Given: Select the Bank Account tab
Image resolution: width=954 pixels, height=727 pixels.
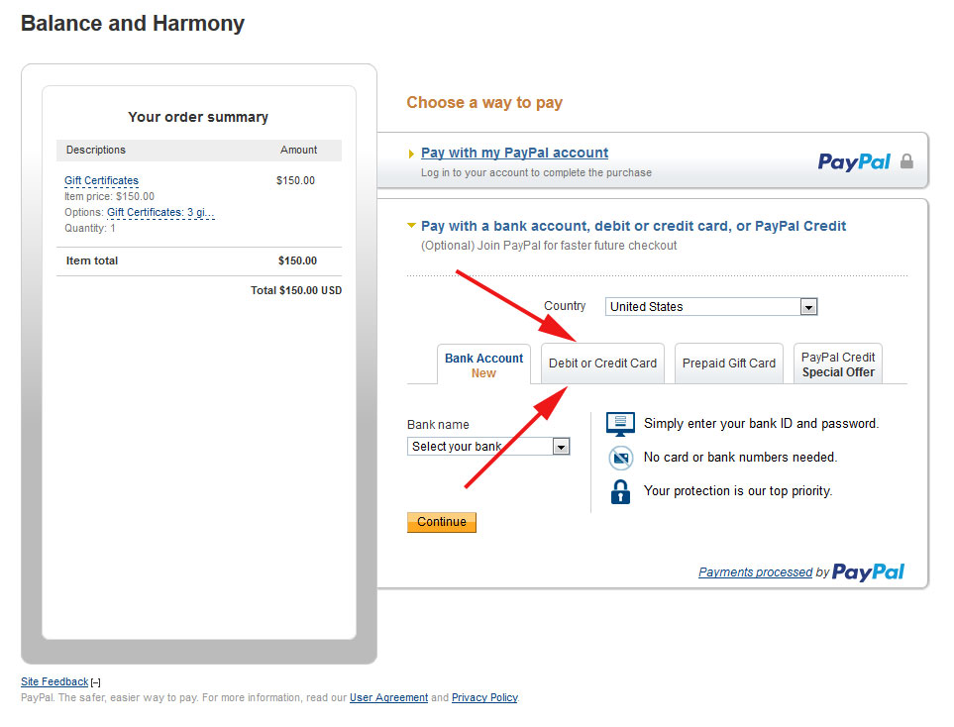Looking at the screenshot, I should pyautogui.click(x=483, y=364).
